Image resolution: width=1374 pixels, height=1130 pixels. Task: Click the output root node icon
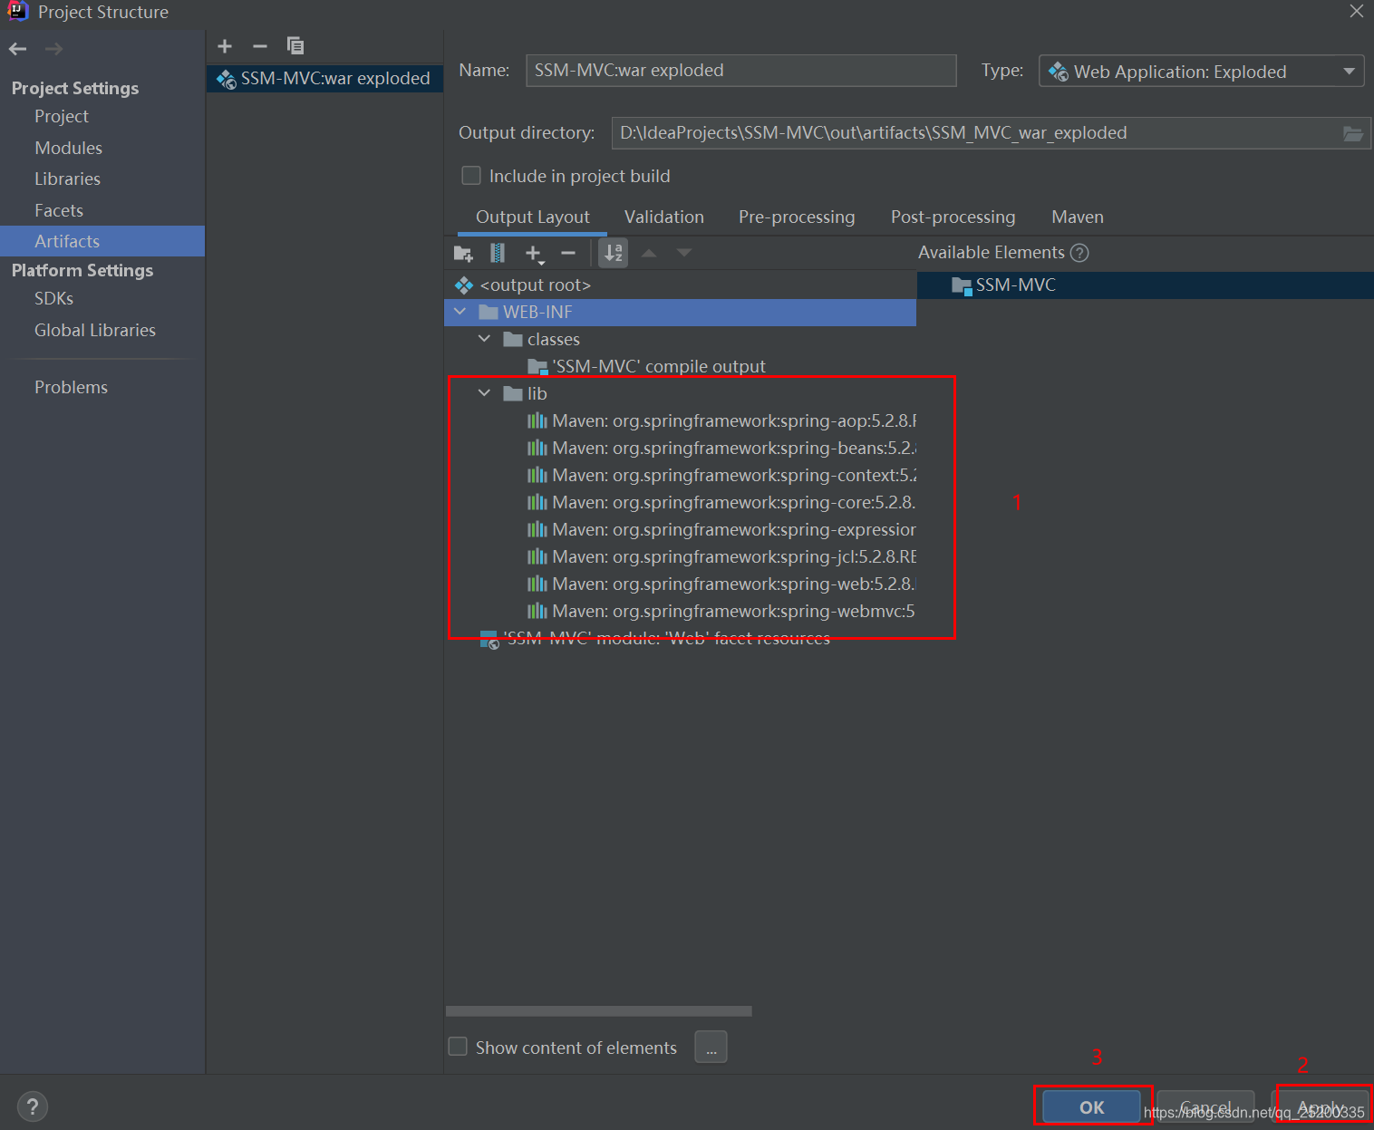point(464,285)
